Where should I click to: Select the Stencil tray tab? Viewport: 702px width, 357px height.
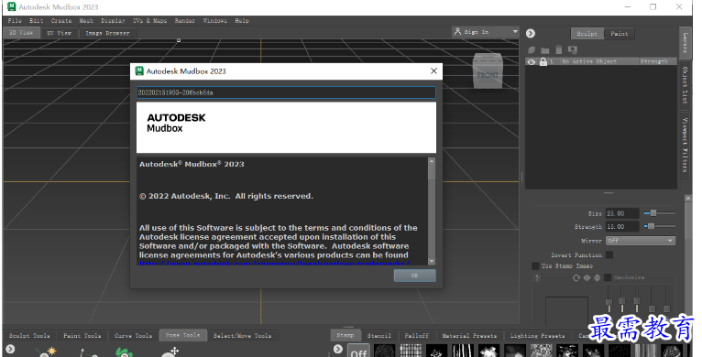(x=379, y=336)
